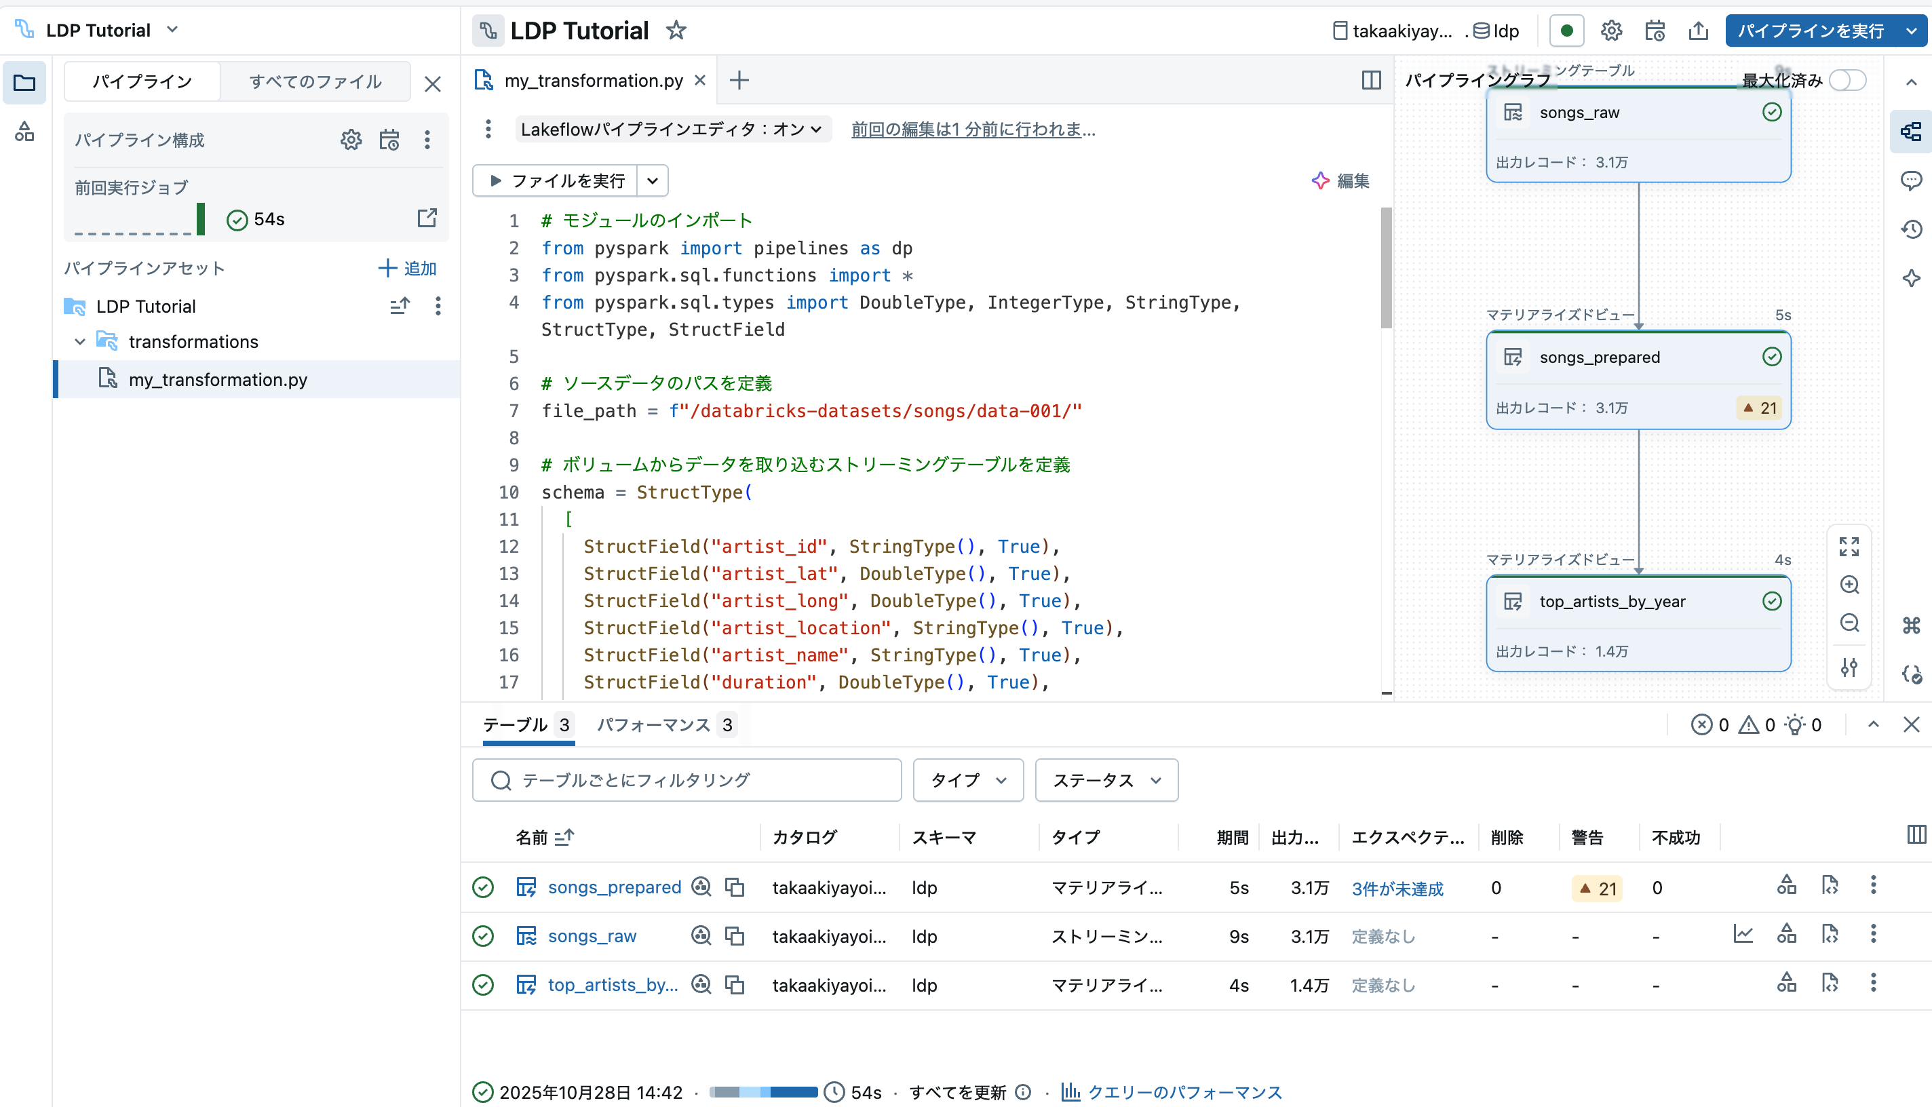Switch to すべてのファイル tab
This screenshot has height=1107, width=1932.
click(x=315, y=81)
